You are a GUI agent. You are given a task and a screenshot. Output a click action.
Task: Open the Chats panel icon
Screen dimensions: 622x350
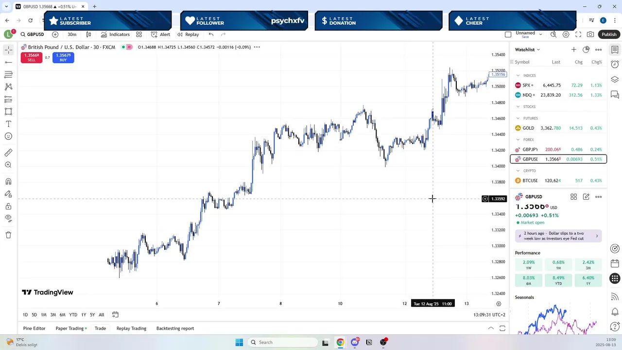point(615,94)
